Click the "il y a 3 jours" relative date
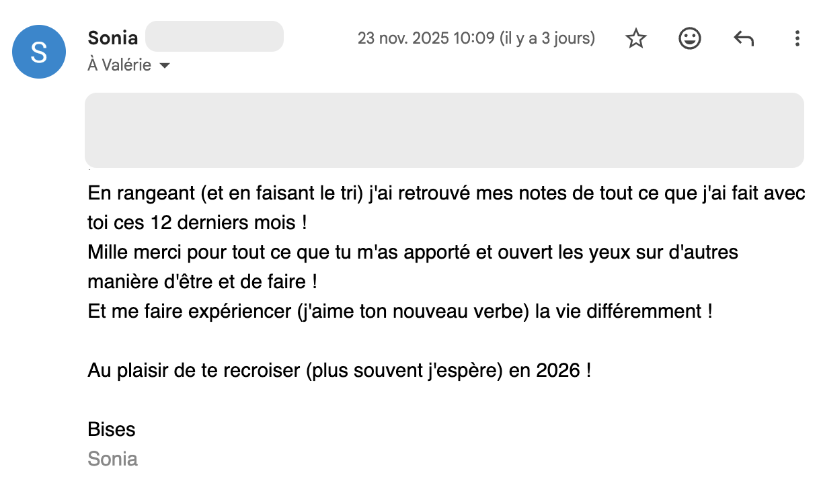Screen dimensions: 819x481 [x=547, y=38]
